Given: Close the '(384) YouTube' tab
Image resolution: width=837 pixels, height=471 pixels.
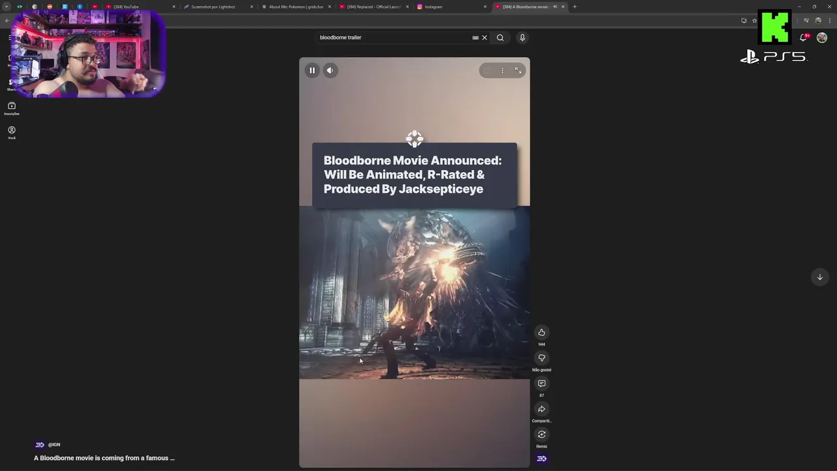Looking at the screenshot, I should pyautogui.click(x=173, y=7).
